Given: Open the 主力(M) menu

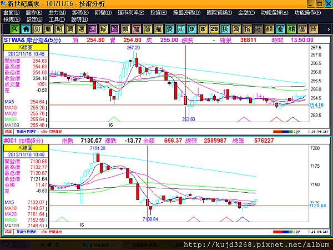Looking at the screenshot, I should click(x=57, y=13).
